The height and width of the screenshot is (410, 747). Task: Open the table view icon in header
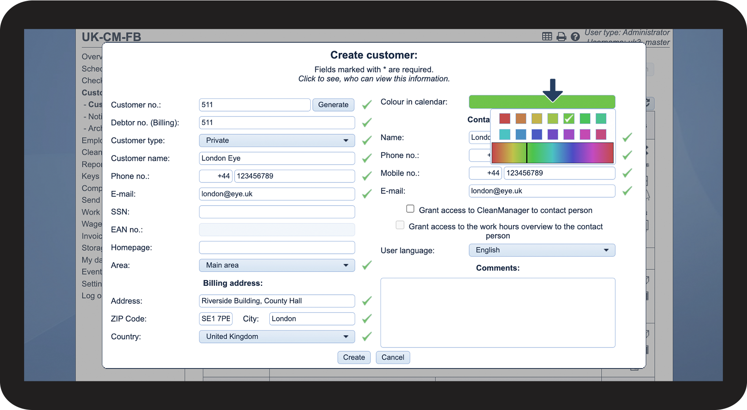547,37
